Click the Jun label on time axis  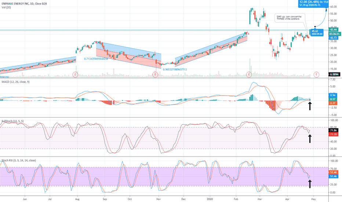click(x=25, y=199)
